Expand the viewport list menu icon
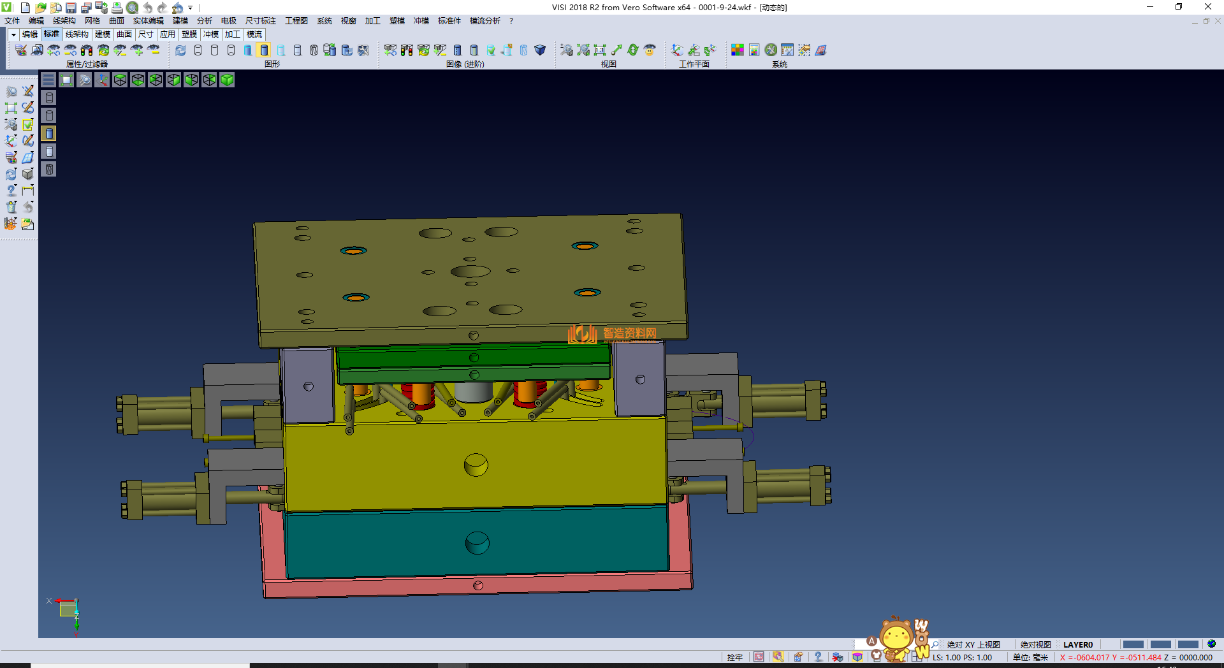The image size is (1224, 668). point(48,80)
